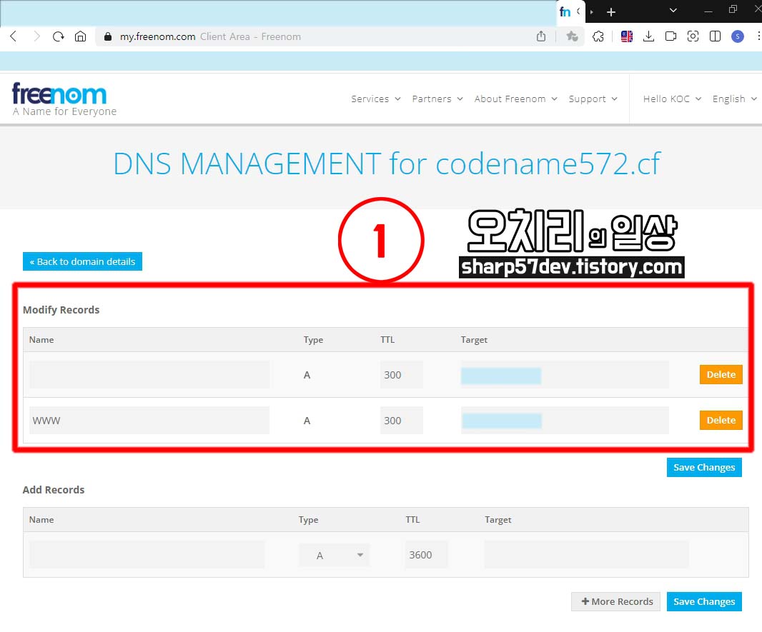This screenshot has width=762, height=632.
Task: Click Back to domain details button
Action: point(83,261)
